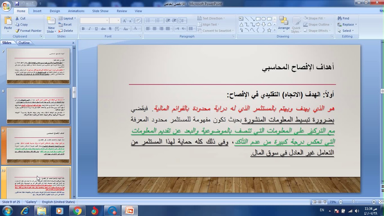The image size is (384, 216).
Task: Open Change Case dropdown
Action: point(126,29)
